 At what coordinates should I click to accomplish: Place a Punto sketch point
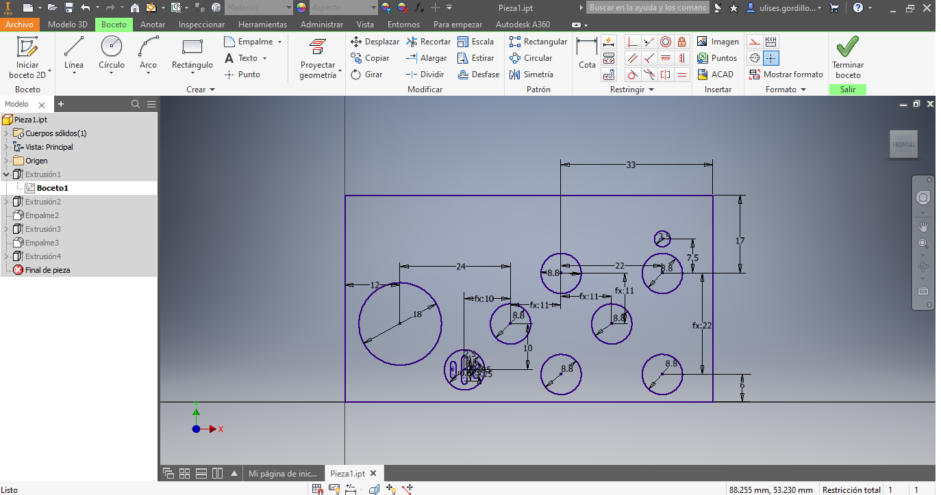click(x=242, y=75)
